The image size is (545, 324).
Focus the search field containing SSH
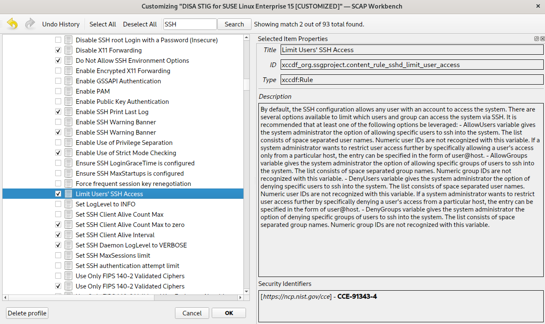pos(190,24)
